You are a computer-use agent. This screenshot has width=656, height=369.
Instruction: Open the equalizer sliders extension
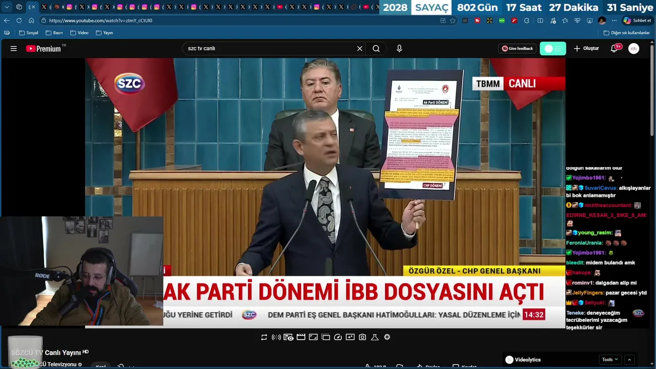click(465, 20)
